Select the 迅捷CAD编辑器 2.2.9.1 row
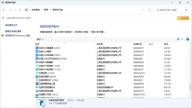Viewport: 192px width, 108px height. [111, 48]
